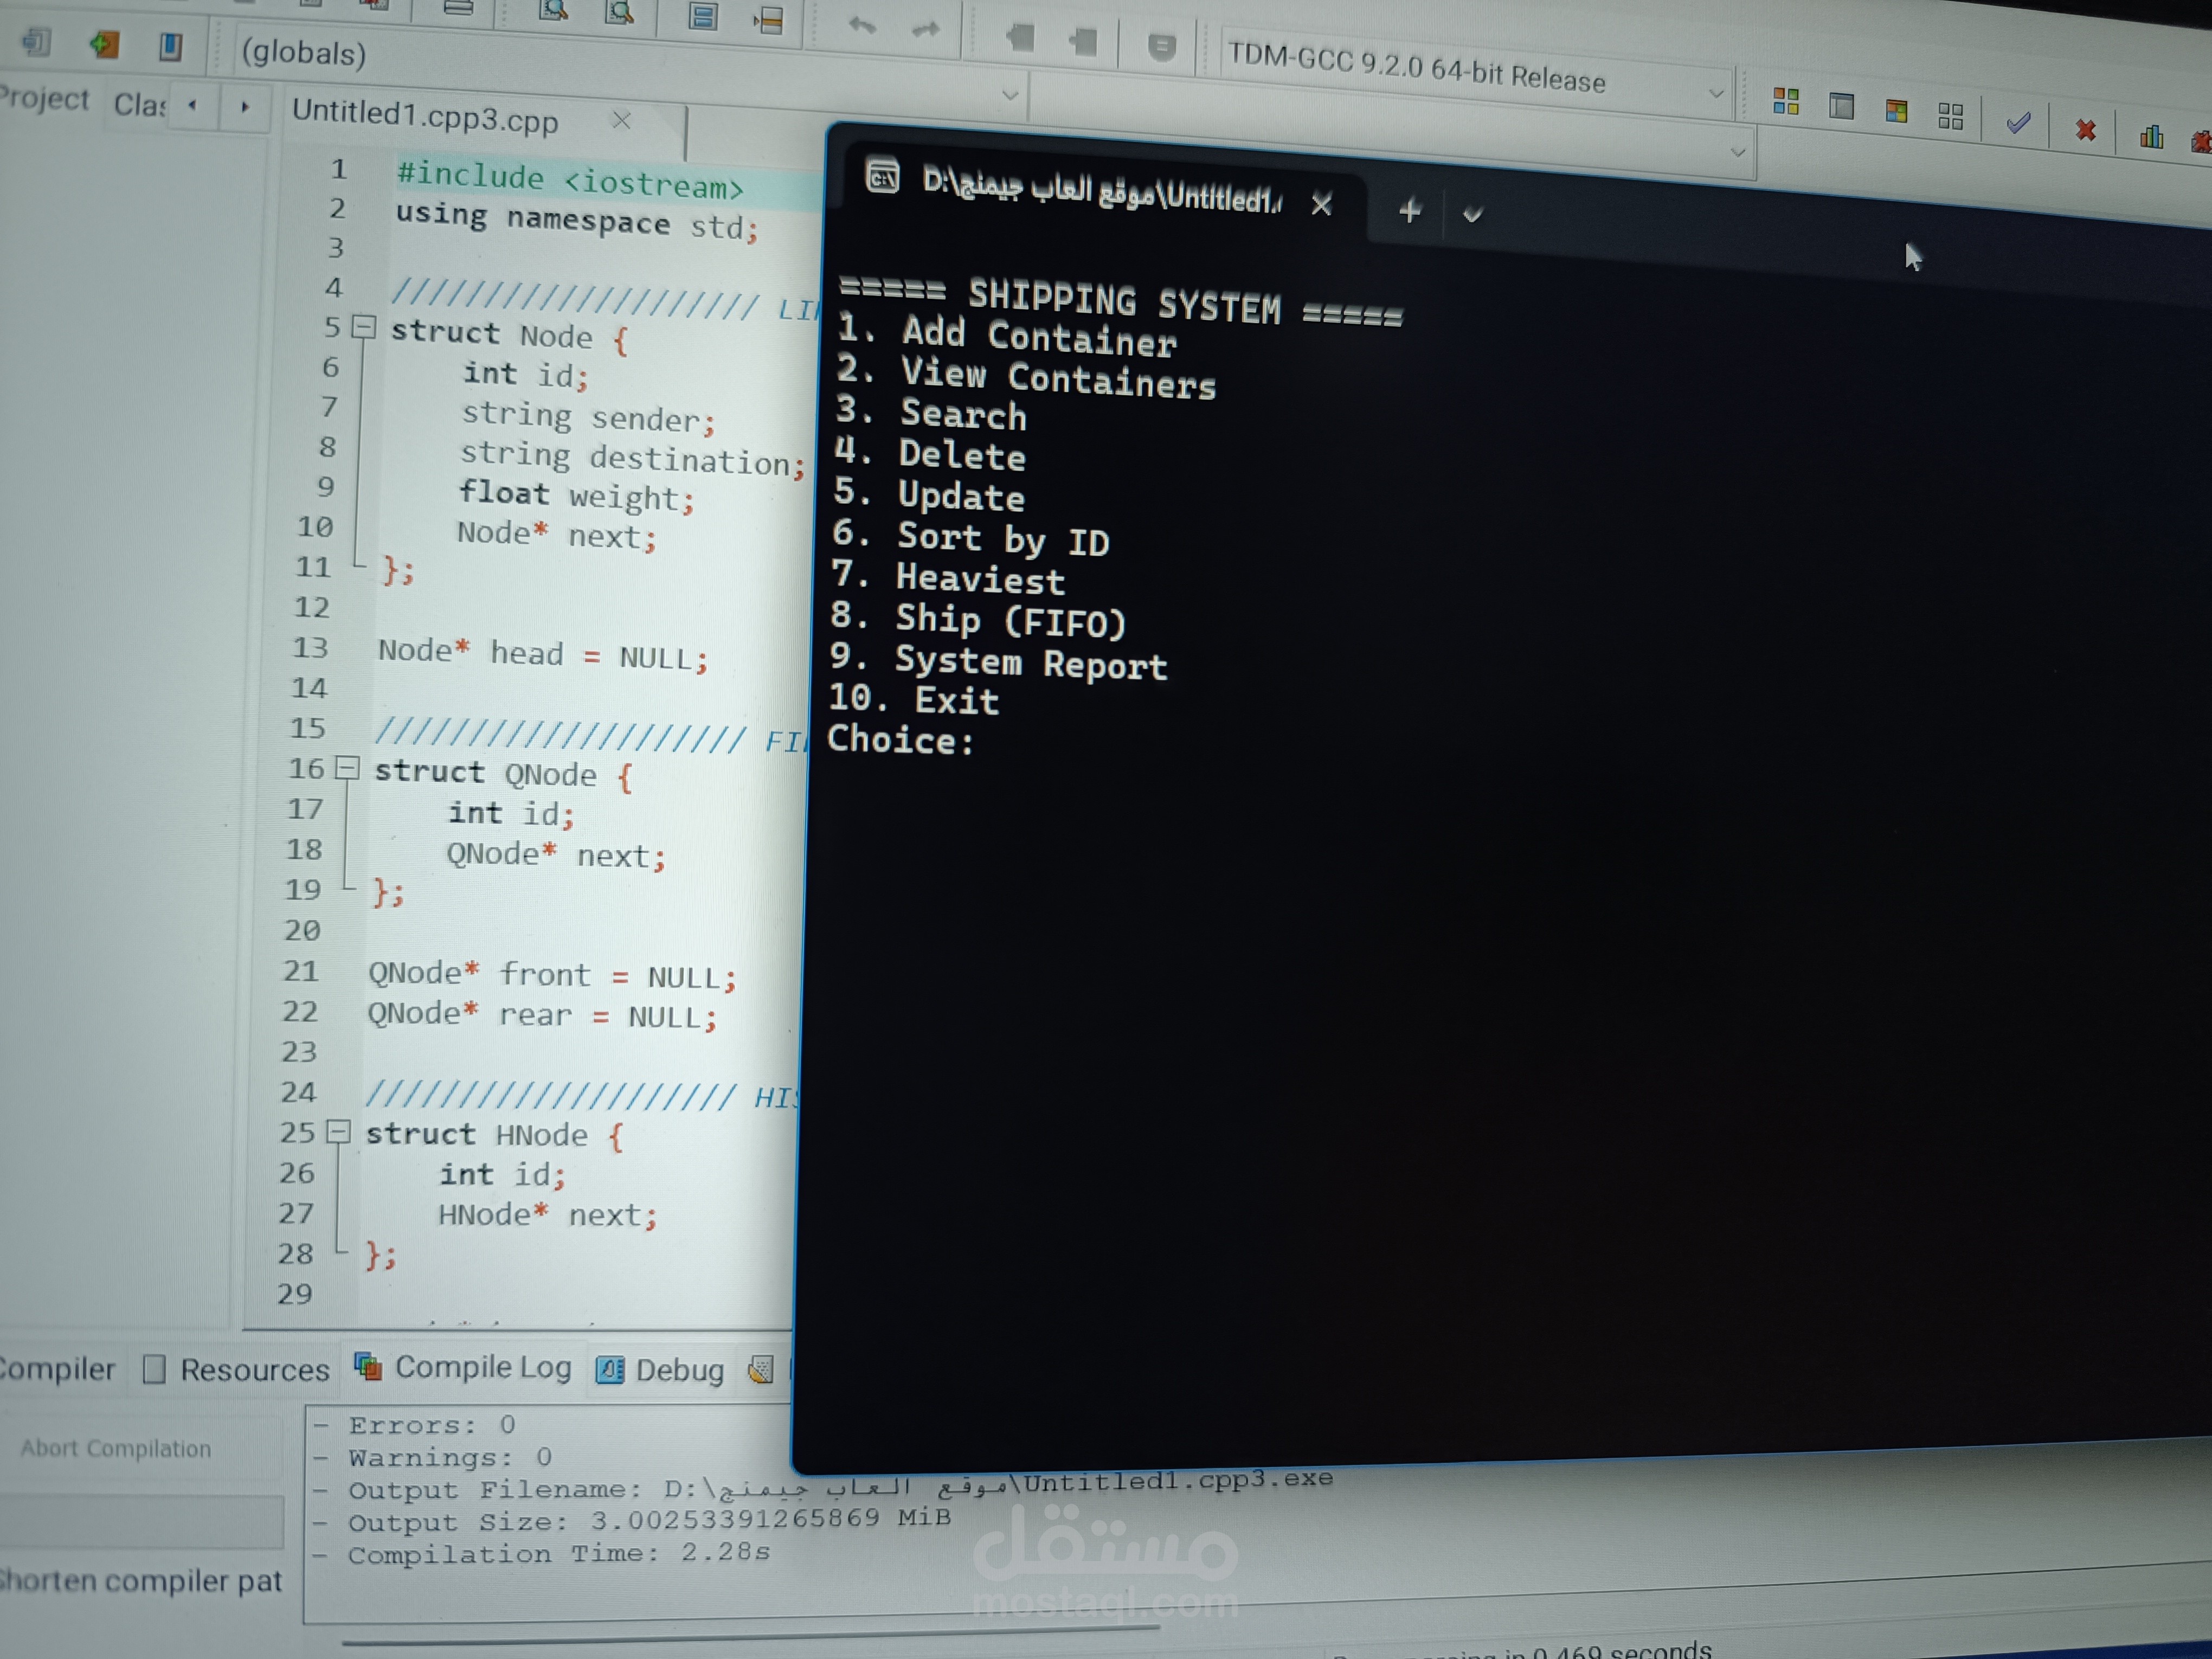The height and width of the screenshot is (1659, 2212).
Task: Click the first gray document icon in second toolbar row
Action: pos(37,42)
